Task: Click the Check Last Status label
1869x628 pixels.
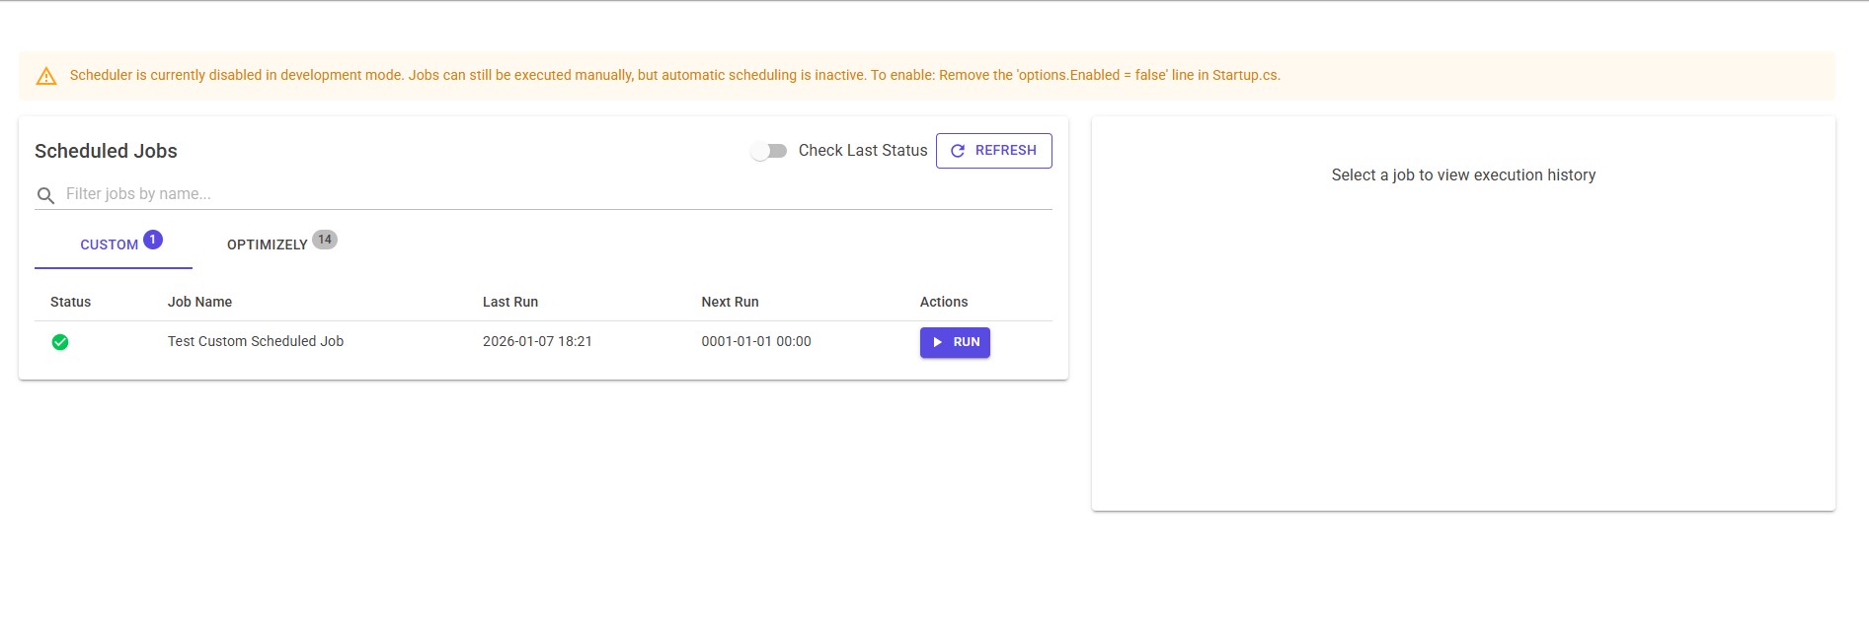Action: click(x=862, y=151)
